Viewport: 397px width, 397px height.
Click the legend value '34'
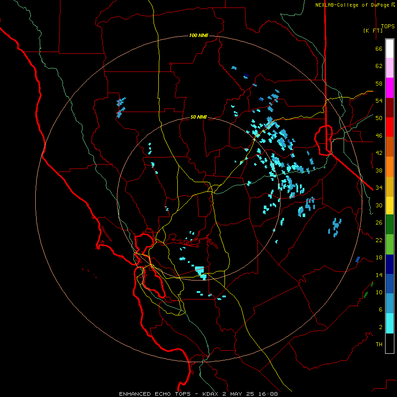[x=379, y=188]
